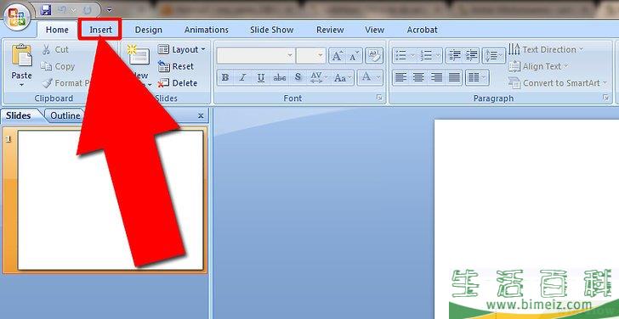The width and height of the screenshot is (619, 319).
Task: Click the Office button logo
Action: [x=17, y=17]
